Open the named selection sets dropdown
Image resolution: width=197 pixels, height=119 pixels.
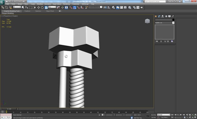[x=95, y=7]
